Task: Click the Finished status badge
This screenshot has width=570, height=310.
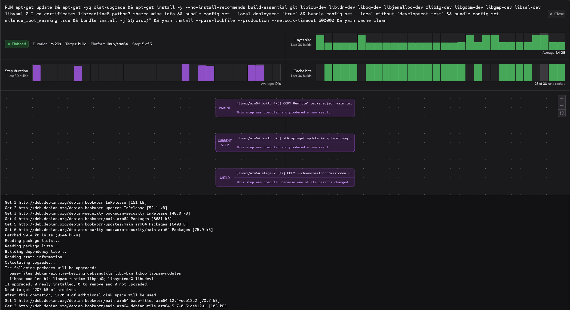Action: [17, 44]
